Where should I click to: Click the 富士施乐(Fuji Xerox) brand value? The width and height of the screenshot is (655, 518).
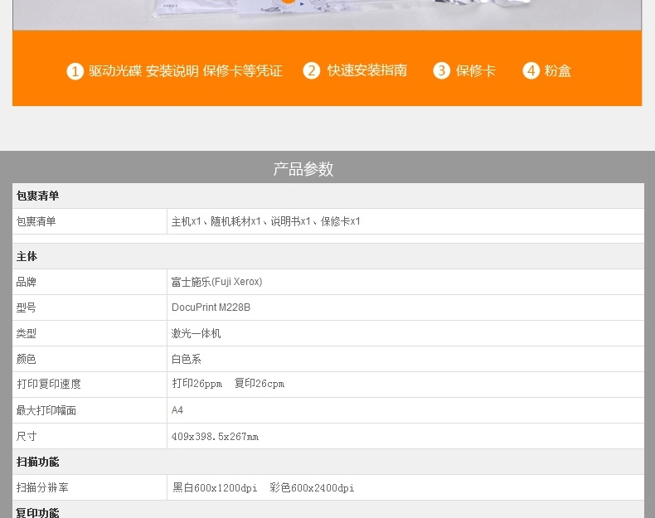216,282
